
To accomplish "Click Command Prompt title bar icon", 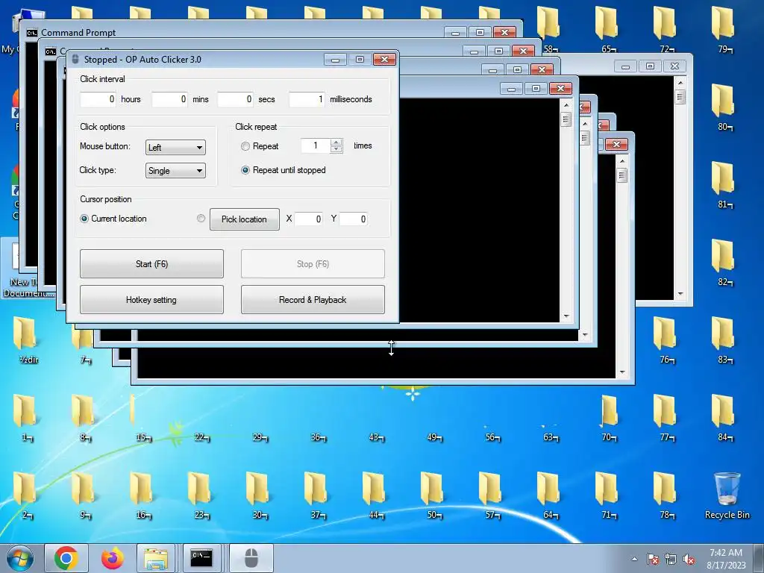I will pos(31,33).
